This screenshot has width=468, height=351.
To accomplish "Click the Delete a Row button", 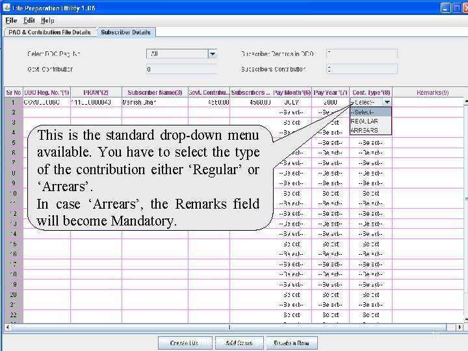I will (292, 343).
